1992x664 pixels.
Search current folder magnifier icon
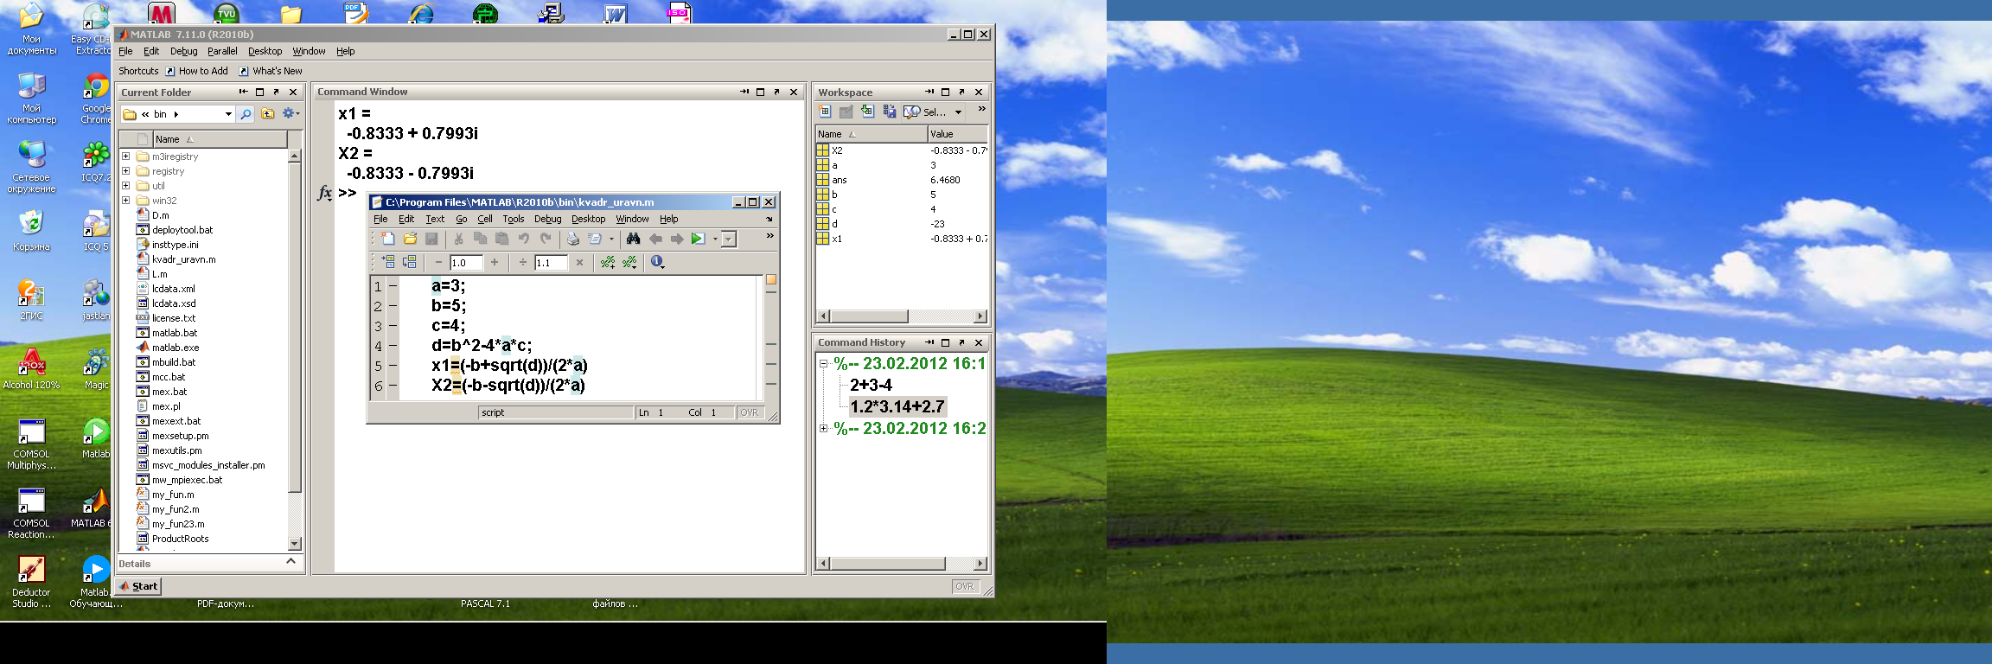coord(246,114)
